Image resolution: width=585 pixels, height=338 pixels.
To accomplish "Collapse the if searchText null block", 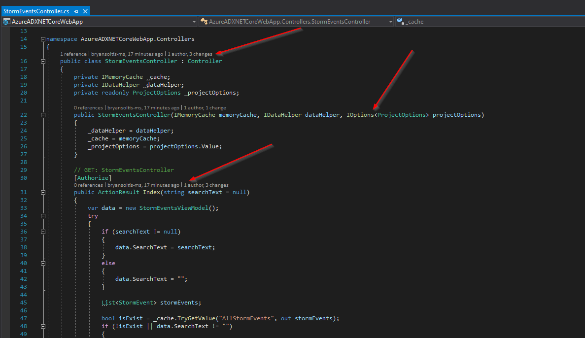I will click(43, 231).
